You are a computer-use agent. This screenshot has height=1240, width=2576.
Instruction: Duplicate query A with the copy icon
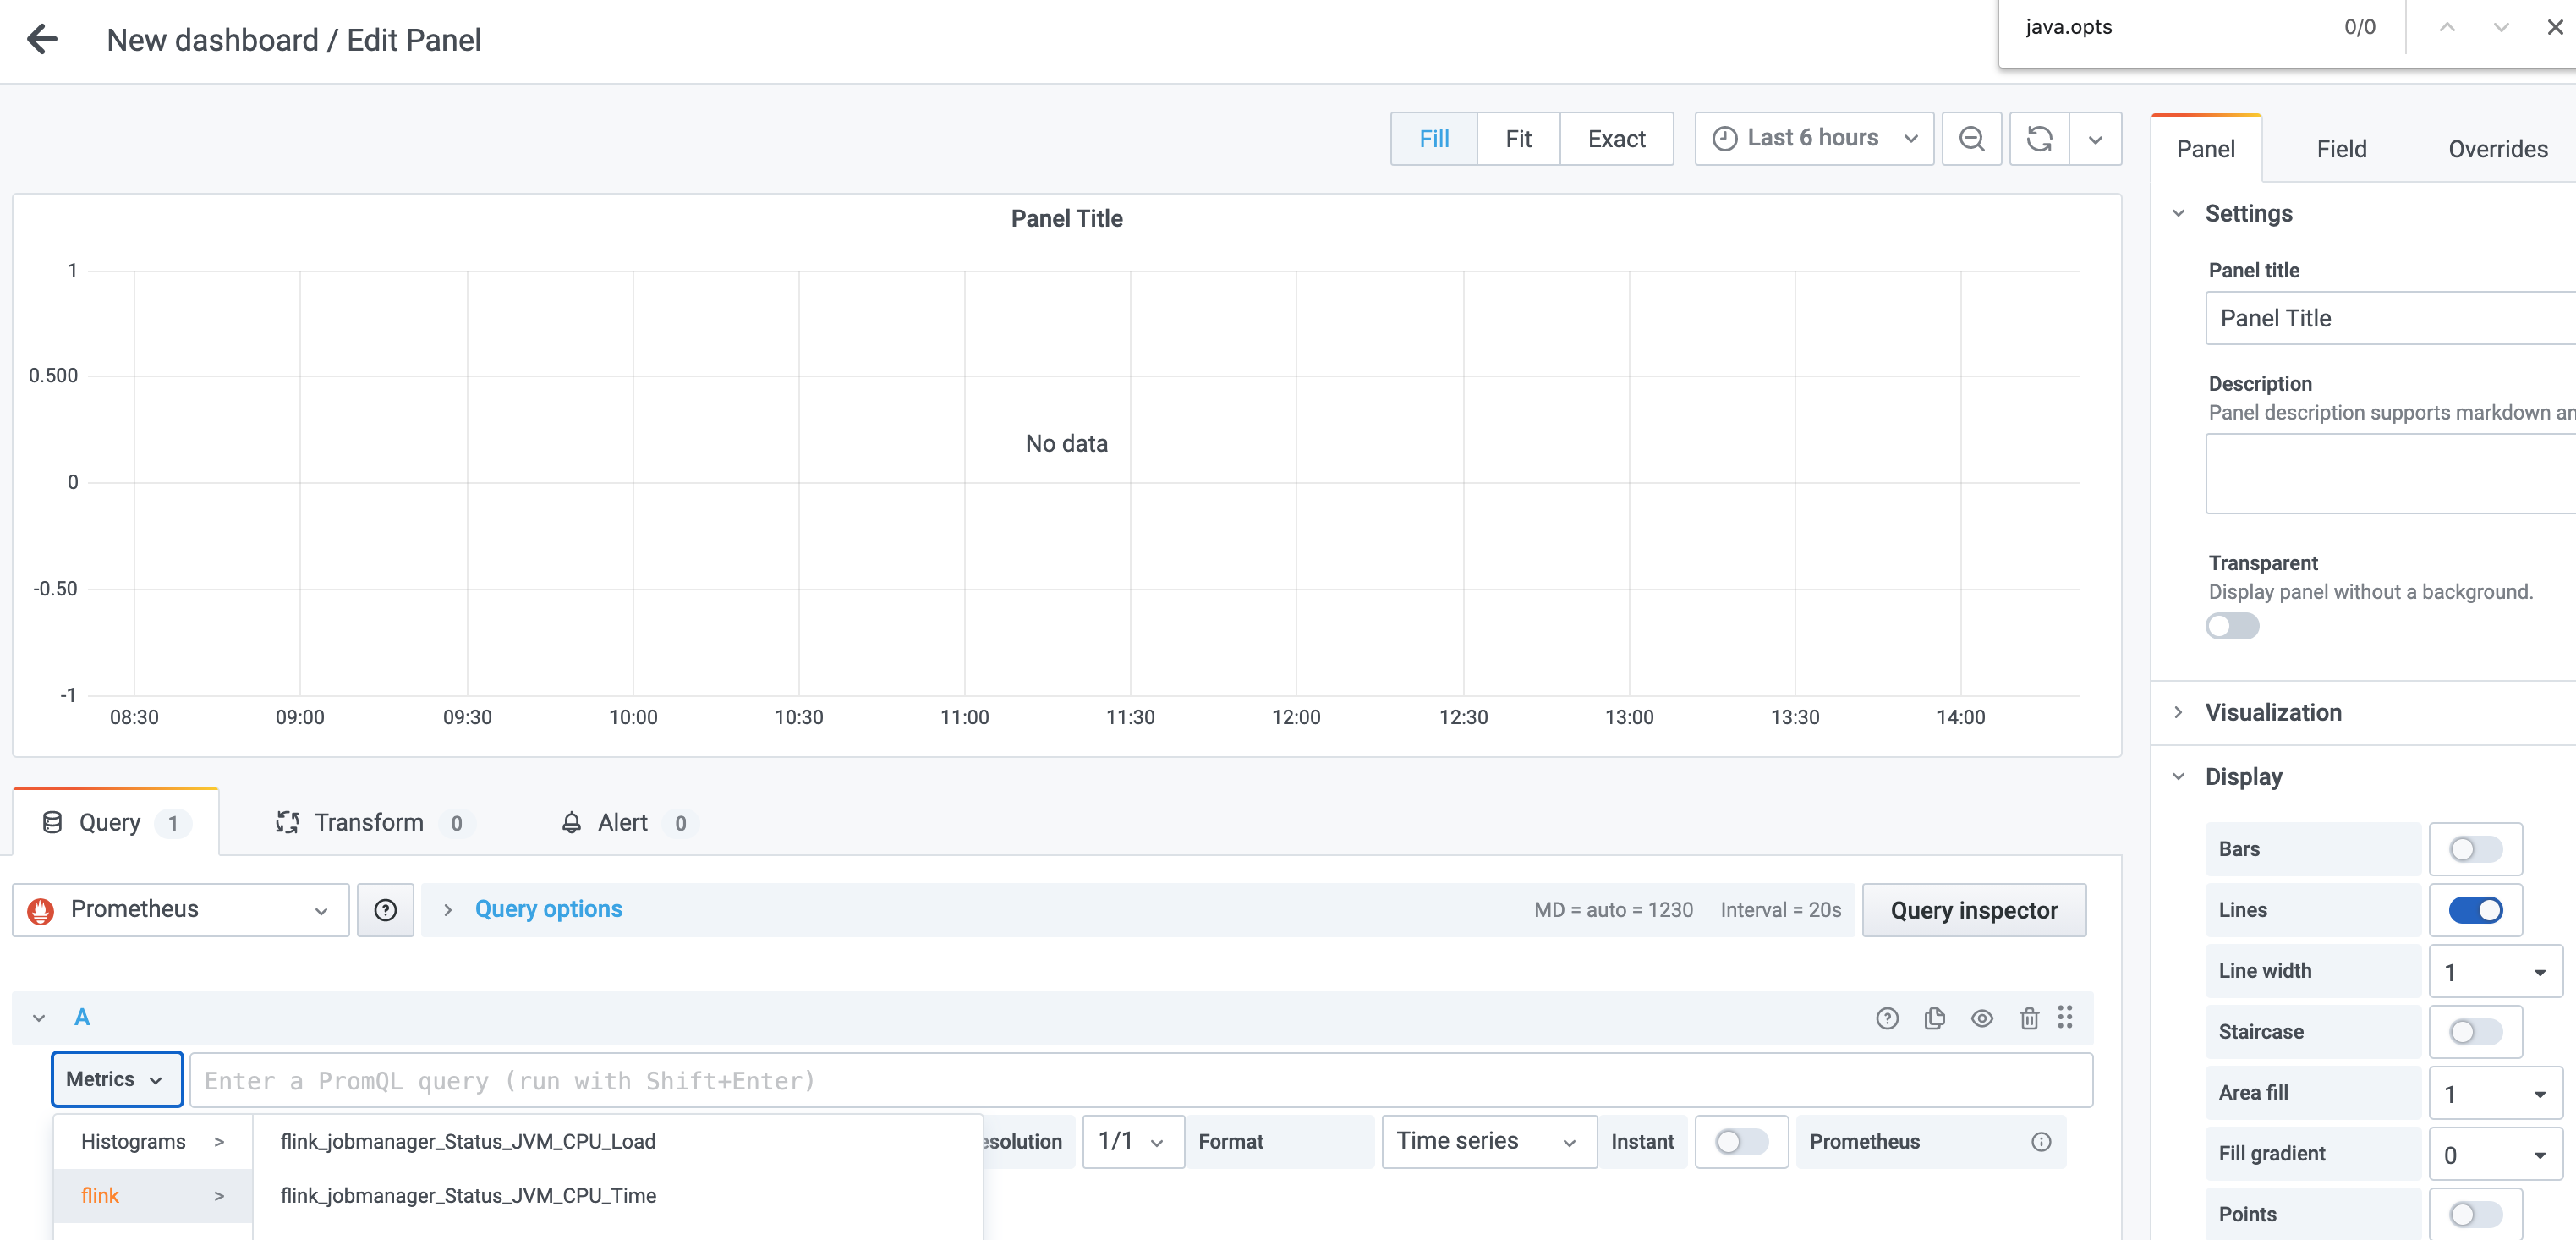pos(1934,1018)
